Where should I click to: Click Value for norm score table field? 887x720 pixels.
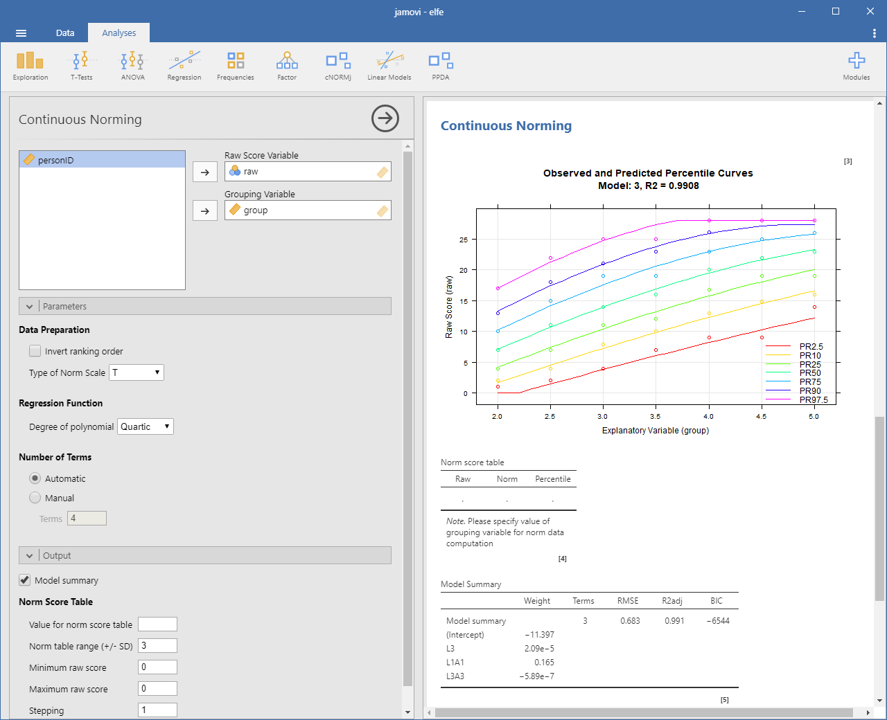tap(157, 624)
